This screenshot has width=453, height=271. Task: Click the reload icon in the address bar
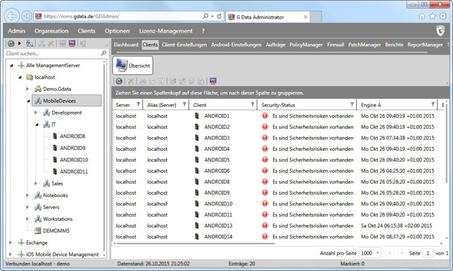point(219,16)
